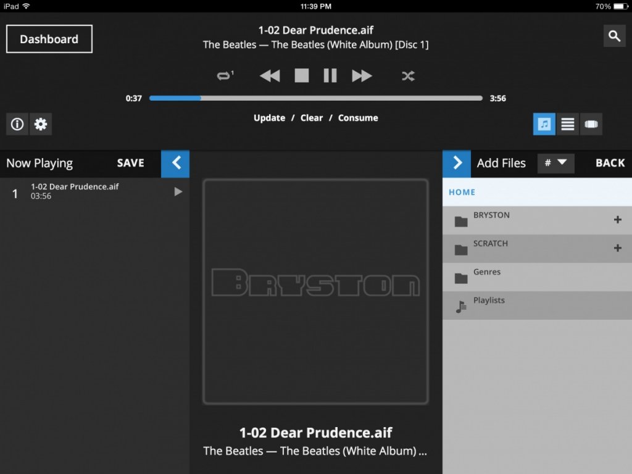Open the info circle icon

click(x=17, y=124)
